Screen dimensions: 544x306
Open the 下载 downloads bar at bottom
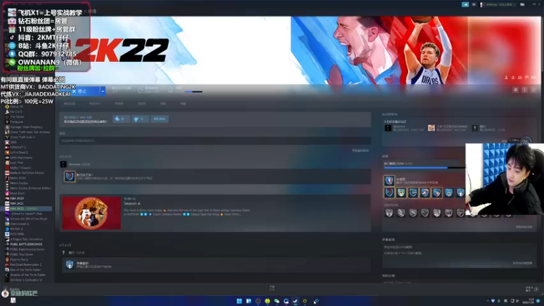(272, 288)
